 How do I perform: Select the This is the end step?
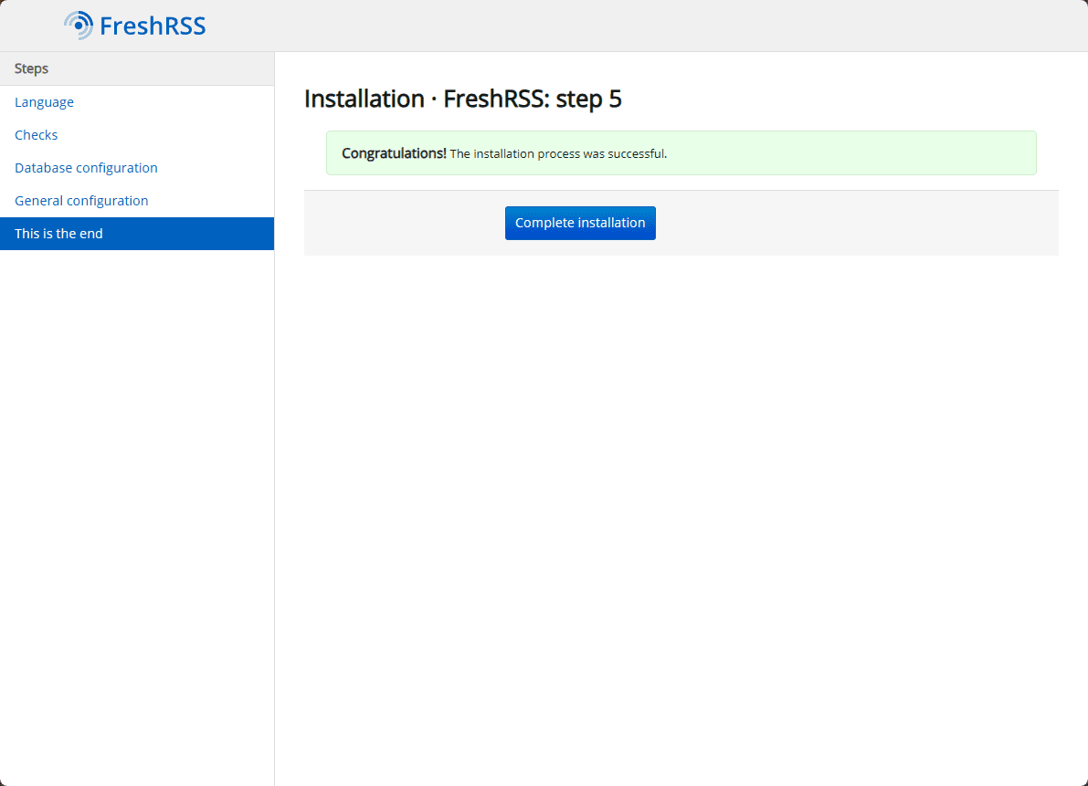pos(137,234)
